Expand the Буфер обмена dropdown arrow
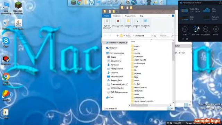The height and width of the screenshot is (125, 222). click(x=111, y=28)
